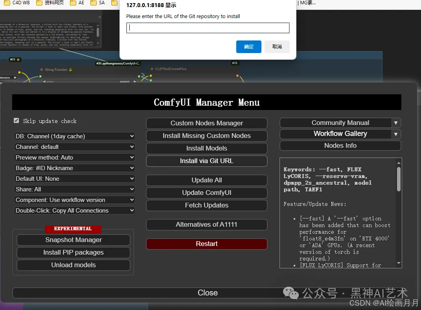421x310 pixels.
Task: Confirm the dialog with the blue 确定 button
Action: click(248, 47)
